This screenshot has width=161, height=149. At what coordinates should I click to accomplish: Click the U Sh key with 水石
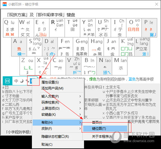click(x=103, y=28)
